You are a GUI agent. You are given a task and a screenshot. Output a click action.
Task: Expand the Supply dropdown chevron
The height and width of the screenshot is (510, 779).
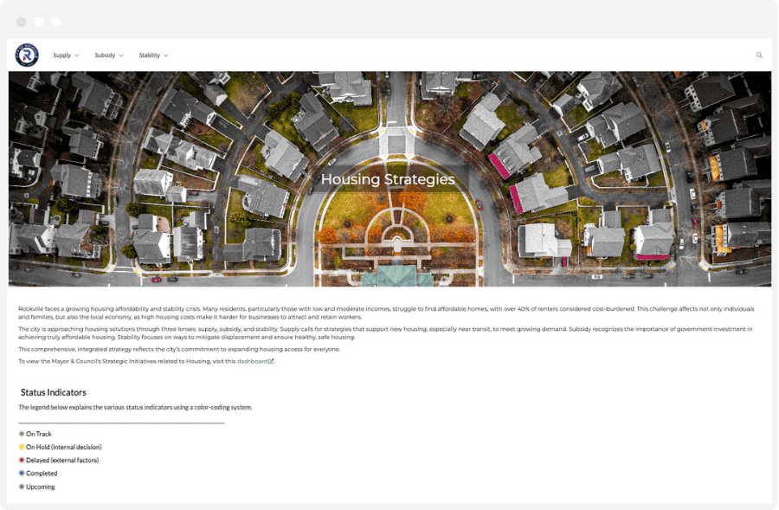pyautogui.click(x=78, y=55)
